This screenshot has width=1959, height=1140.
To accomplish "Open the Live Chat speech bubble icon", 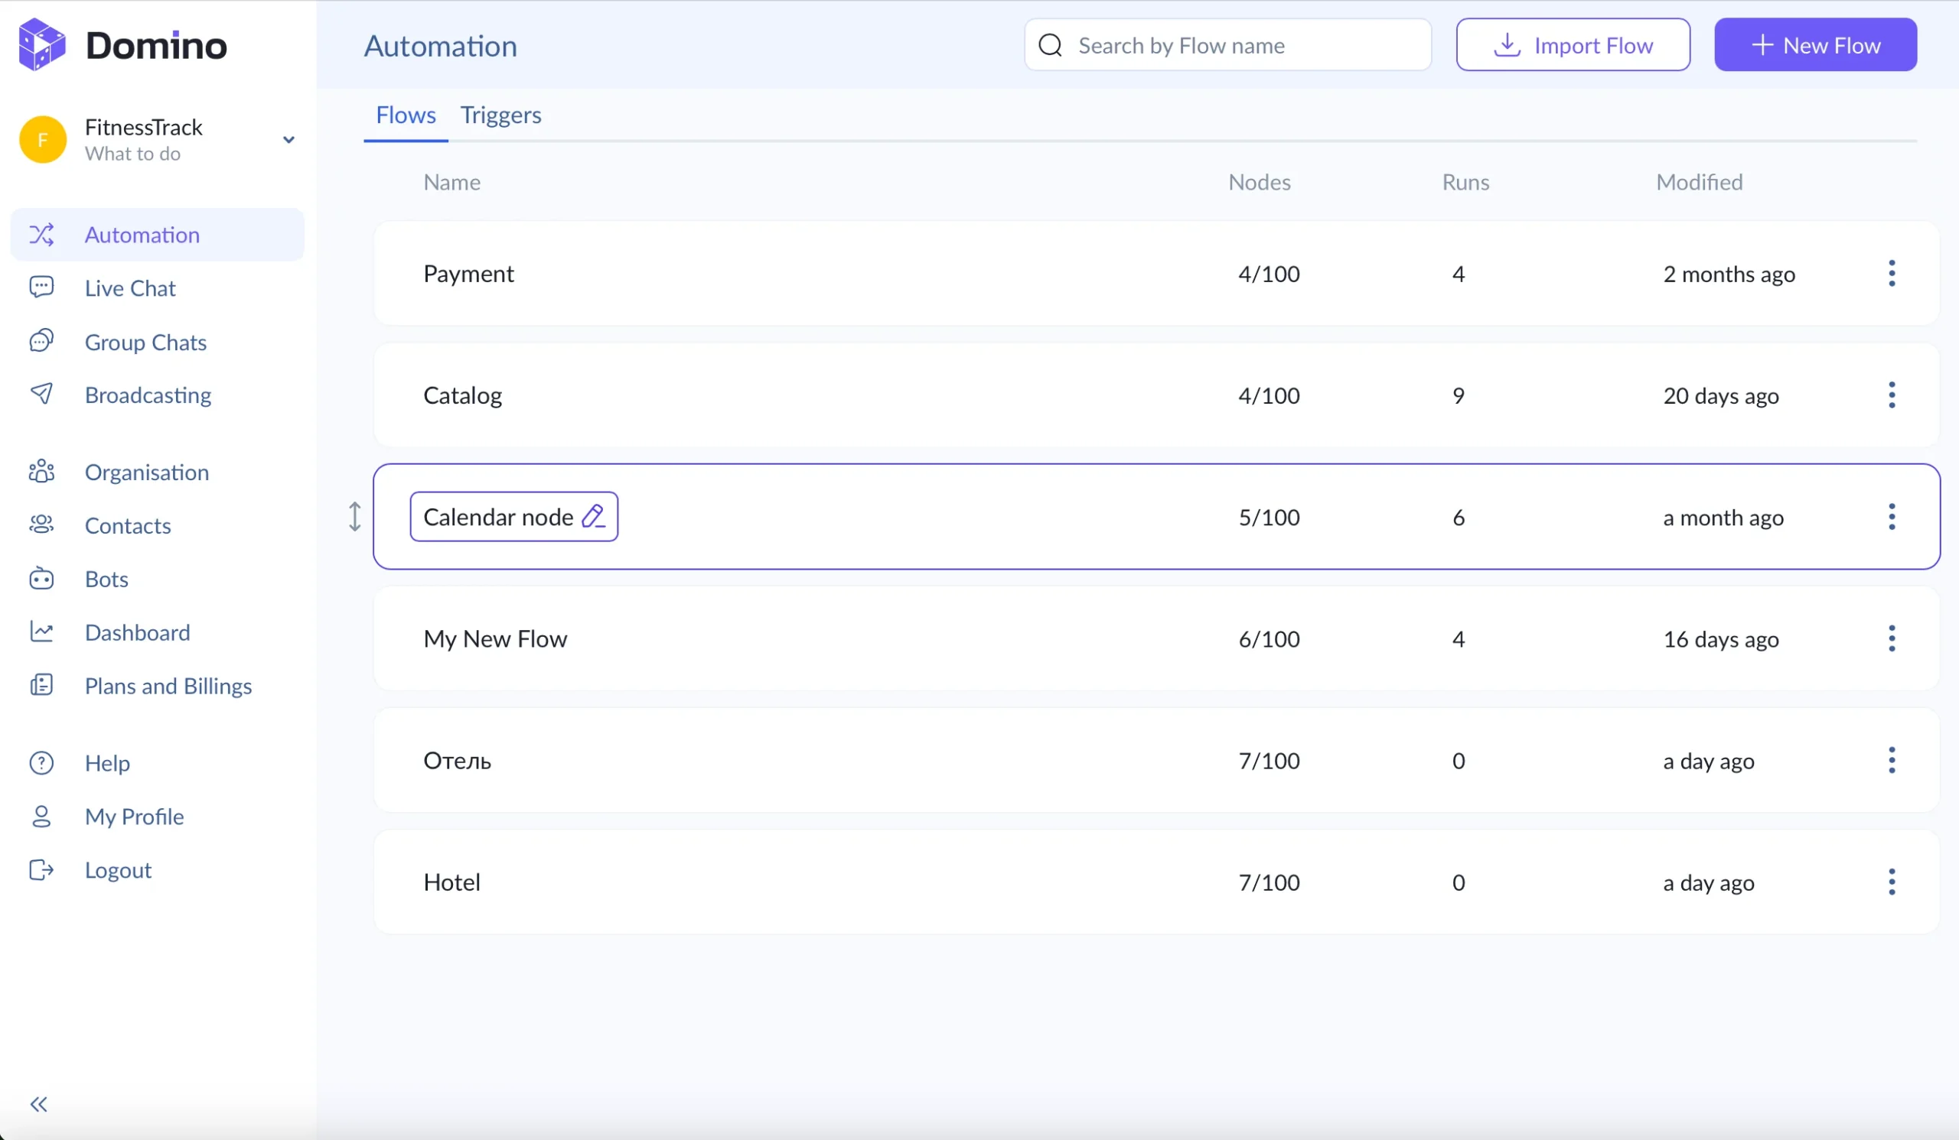I will 41,287.
